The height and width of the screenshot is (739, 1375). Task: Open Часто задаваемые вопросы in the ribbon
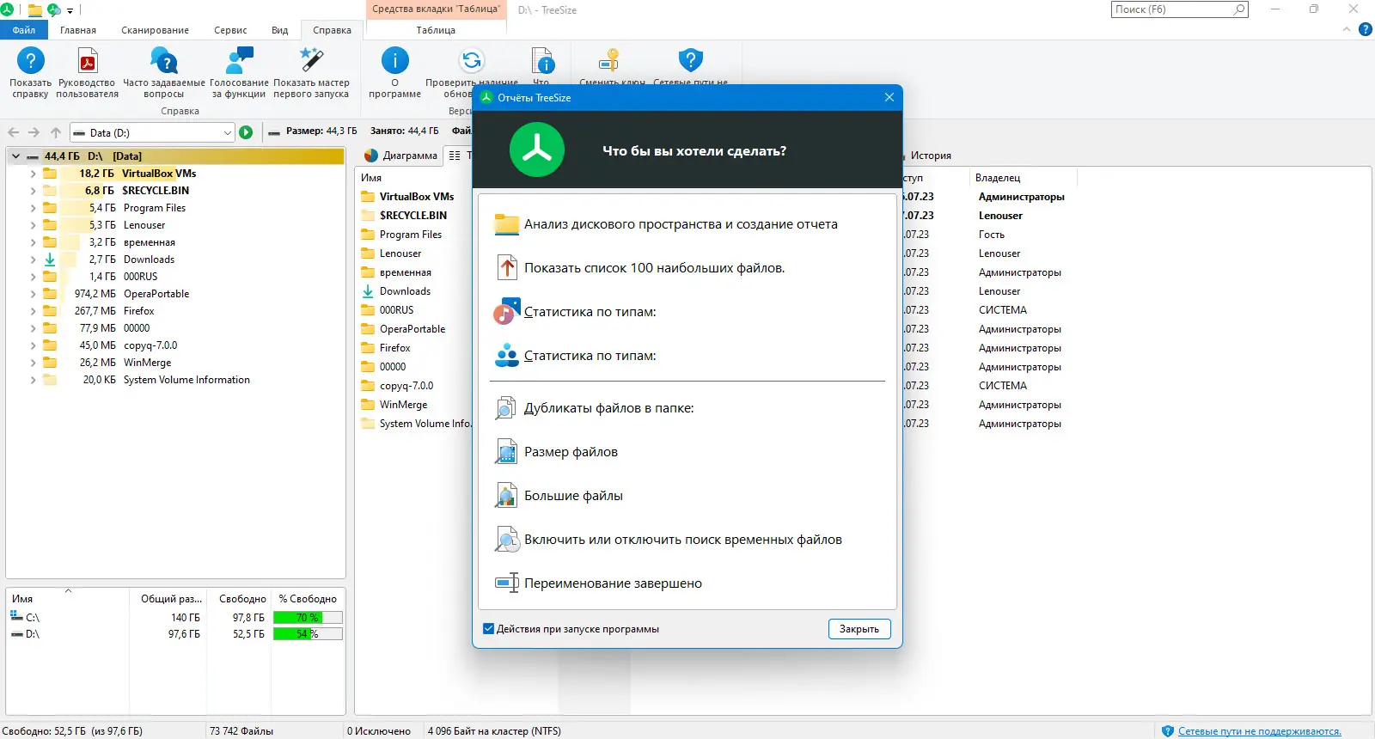[164, 61]
